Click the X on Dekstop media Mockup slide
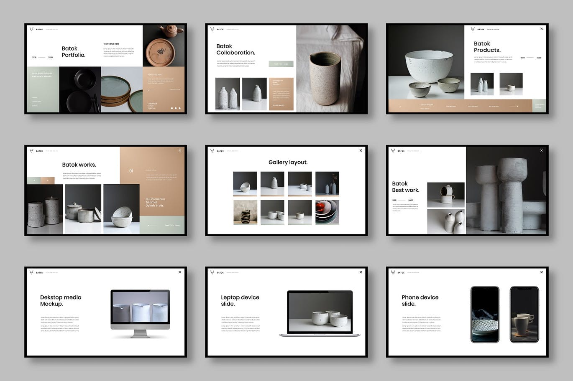Screen dimensions: 573x381 pos(180,272)
